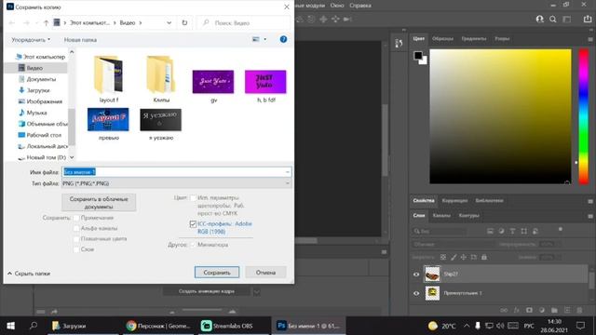This screenshot has height=335, width=596.
Task: Collapse folders with Скрыть папки
Action: pos(29,274)
